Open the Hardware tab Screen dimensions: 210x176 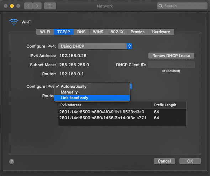click(x=161, y=32)
